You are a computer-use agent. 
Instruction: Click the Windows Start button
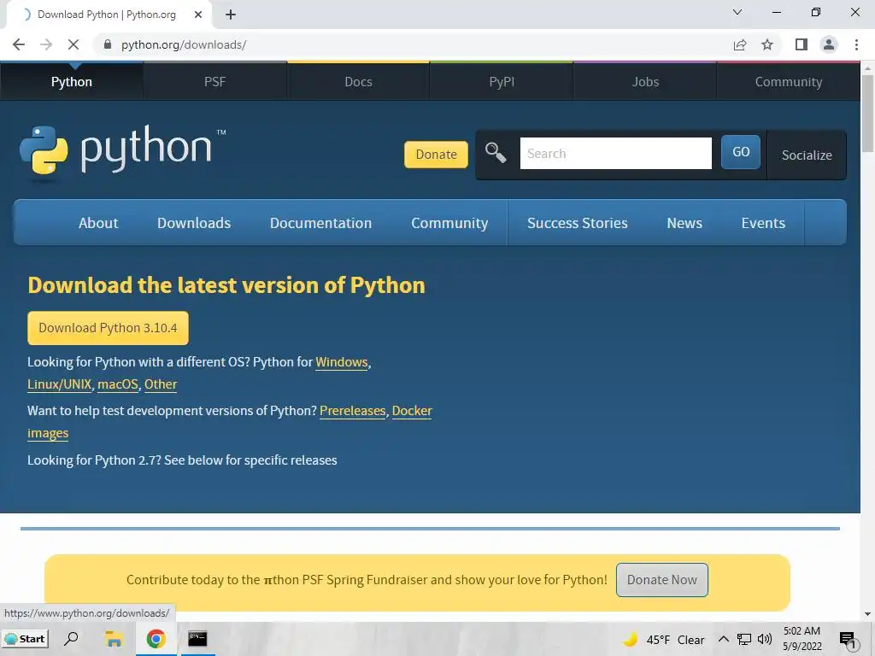[25, 639]
